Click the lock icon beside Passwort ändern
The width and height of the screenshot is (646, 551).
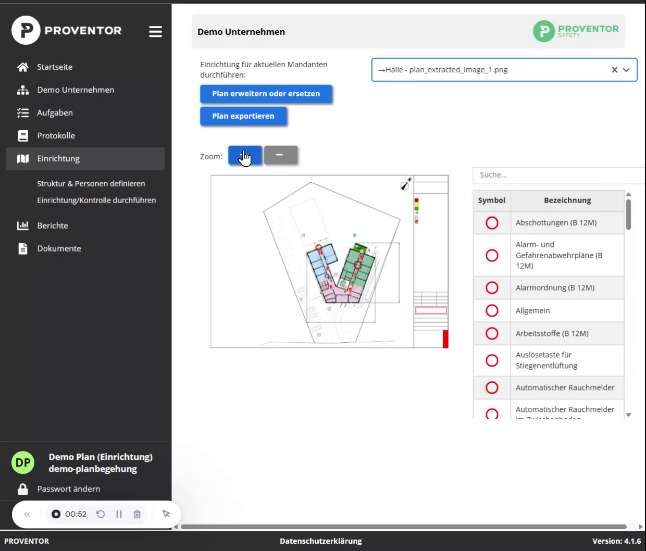(x=23, y=489)
